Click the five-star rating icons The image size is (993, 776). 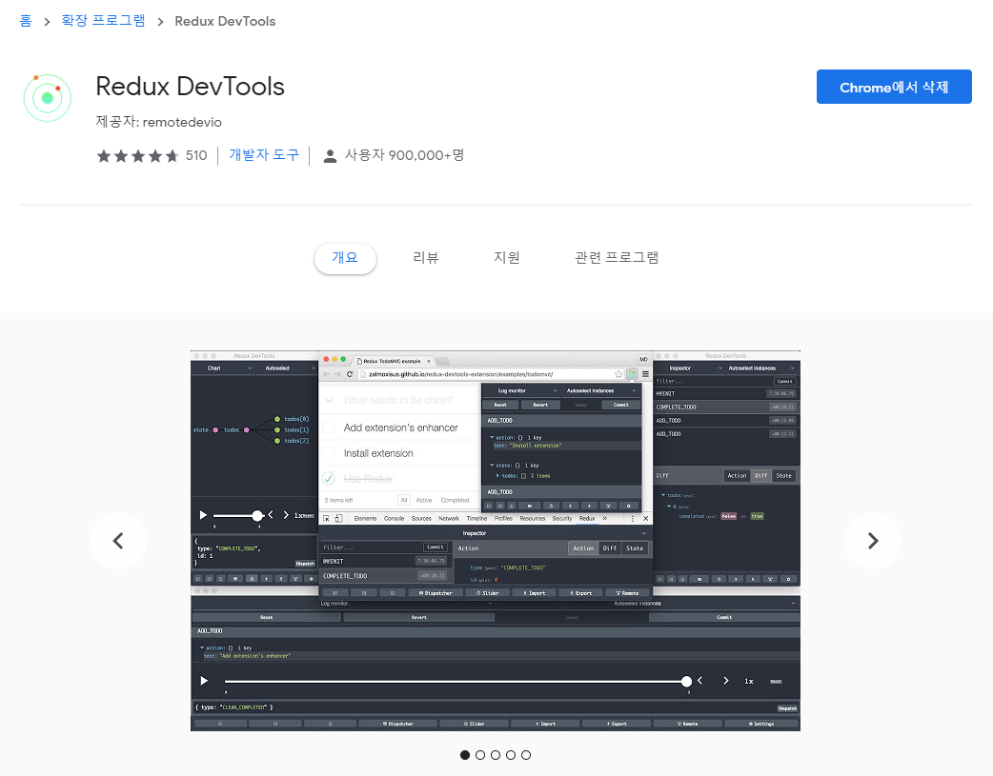[137, 156]
